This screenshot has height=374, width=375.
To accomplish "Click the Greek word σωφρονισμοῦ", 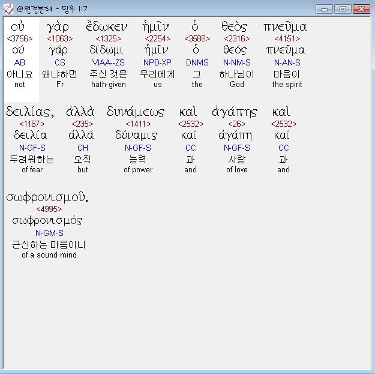I will pyautogui.click(x=47, y=198).
